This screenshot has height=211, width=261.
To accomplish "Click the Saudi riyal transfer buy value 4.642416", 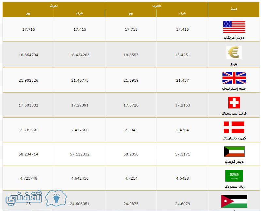I will [x=80, y=178].
